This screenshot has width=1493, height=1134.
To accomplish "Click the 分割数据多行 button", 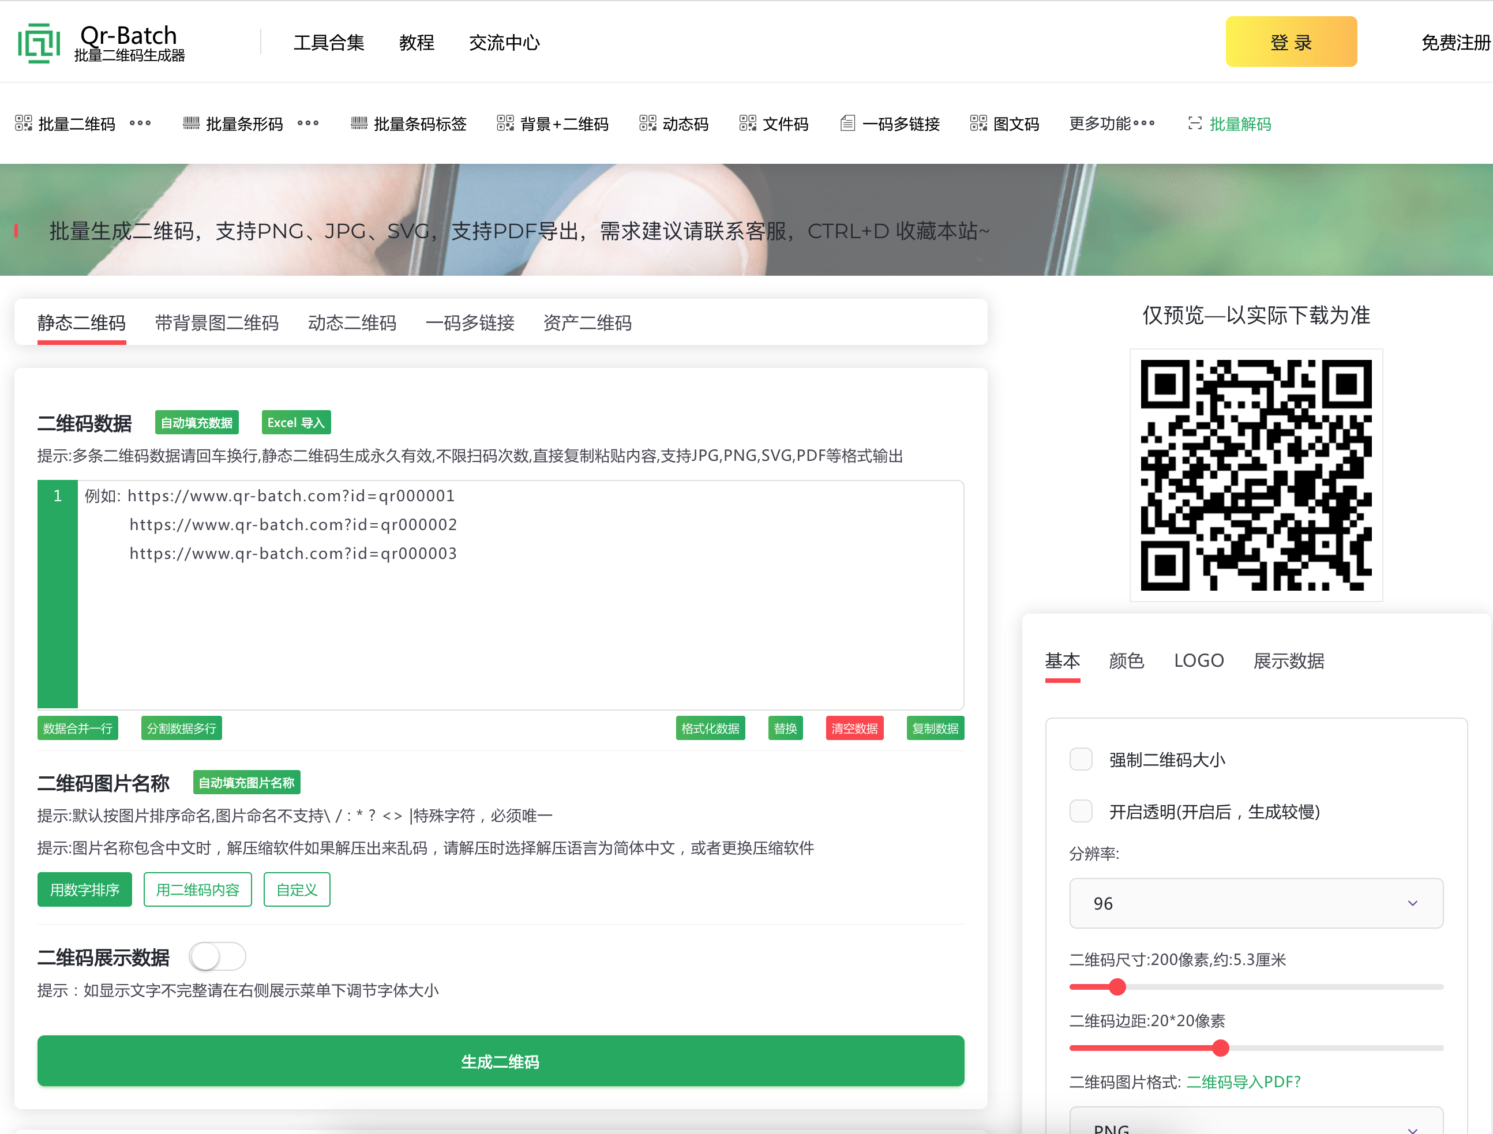I will 182,729.
